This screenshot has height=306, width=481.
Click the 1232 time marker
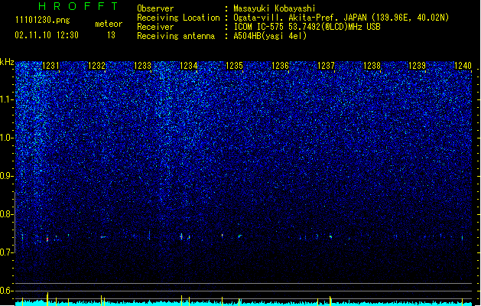click(96, 66)
